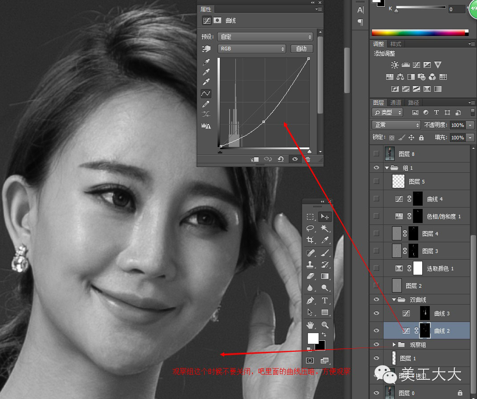The width and height of the screenshot is (477, 399).
Task: Toggle visibility of 观察组 group
Action: [376, 345]
